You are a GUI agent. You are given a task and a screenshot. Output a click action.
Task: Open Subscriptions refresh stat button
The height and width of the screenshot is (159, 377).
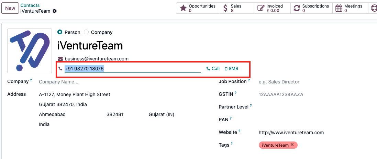pyautogui.click(x=312, y=8)
